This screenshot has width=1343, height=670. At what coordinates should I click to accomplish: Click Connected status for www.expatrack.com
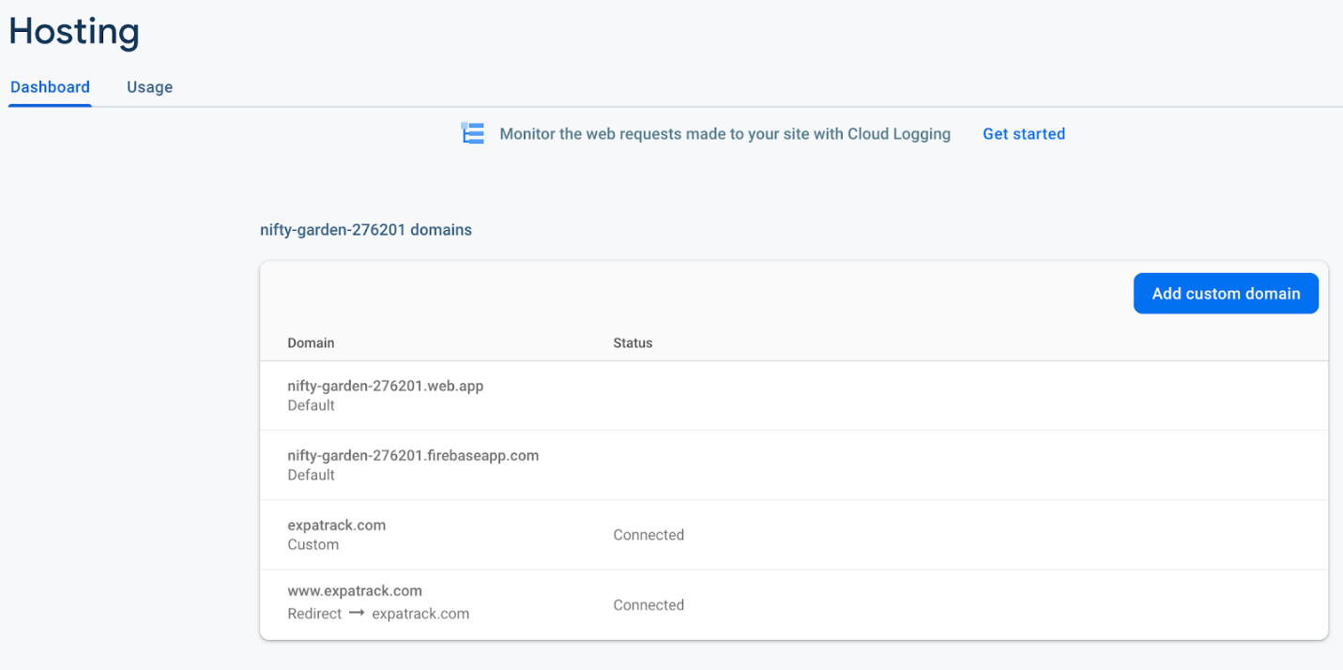coord(649,605)
